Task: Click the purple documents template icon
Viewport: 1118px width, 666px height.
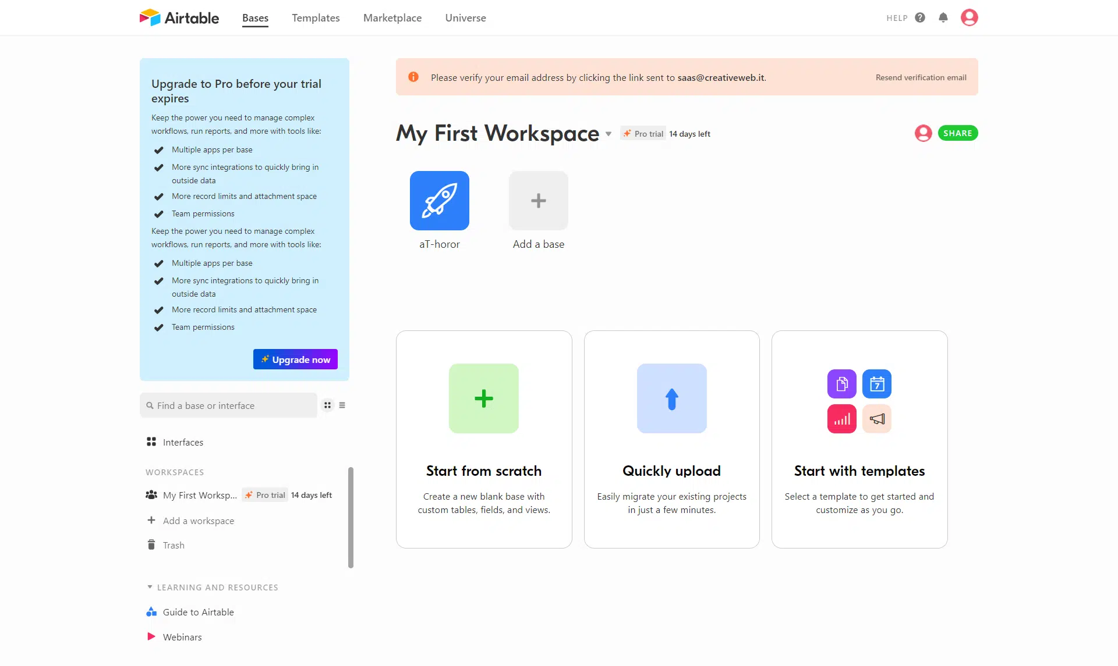Action: pyautogui.click(x=842, y=384)
